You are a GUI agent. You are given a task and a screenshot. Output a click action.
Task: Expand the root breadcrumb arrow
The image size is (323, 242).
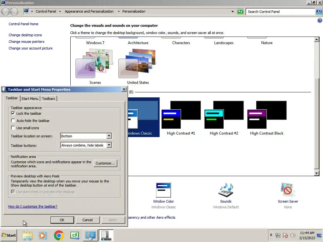[32, 12]
